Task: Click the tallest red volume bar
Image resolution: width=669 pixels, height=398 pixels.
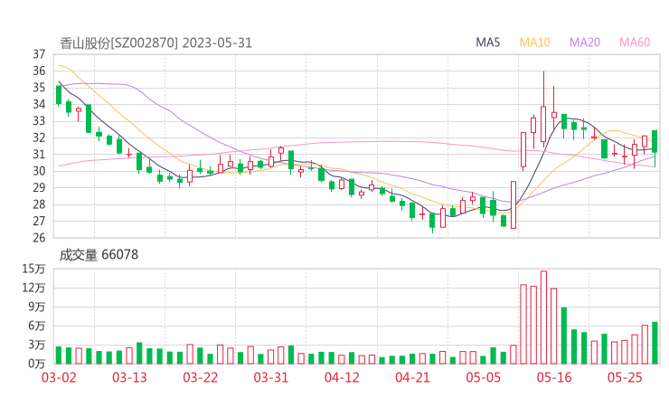Action: coord(543,317)
